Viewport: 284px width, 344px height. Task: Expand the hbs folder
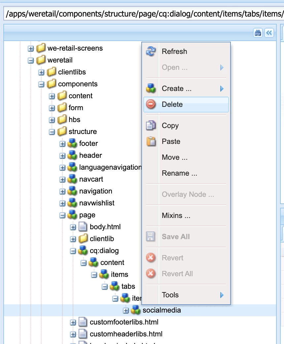click(52, 120)
